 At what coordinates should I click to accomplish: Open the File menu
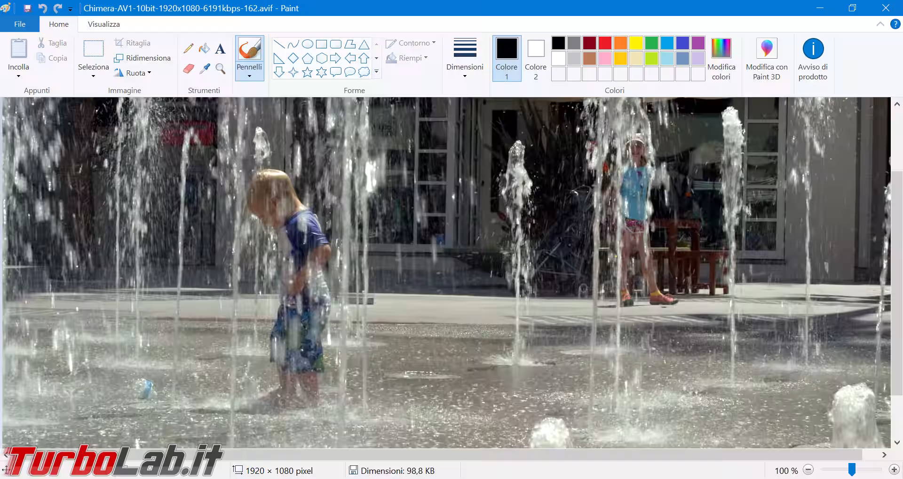[20, 24]
